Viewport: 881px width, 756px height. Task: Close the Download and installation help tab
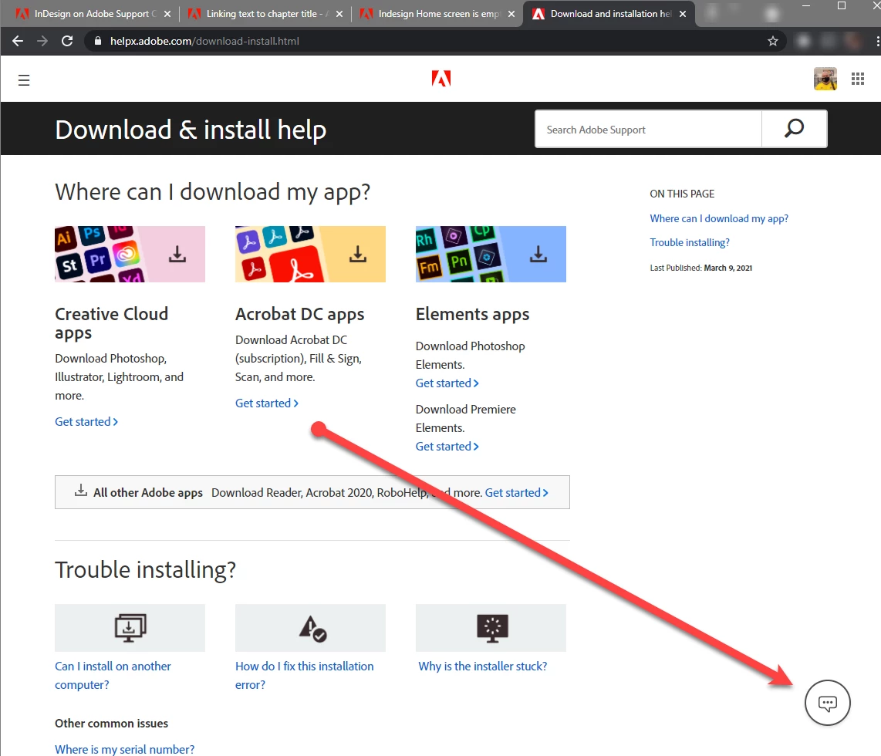tap(683, 14)
